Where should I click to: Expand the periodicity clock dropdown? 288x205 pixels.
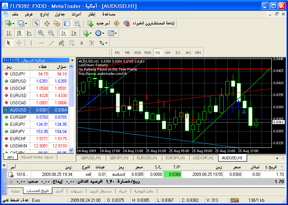pos(103,33)
